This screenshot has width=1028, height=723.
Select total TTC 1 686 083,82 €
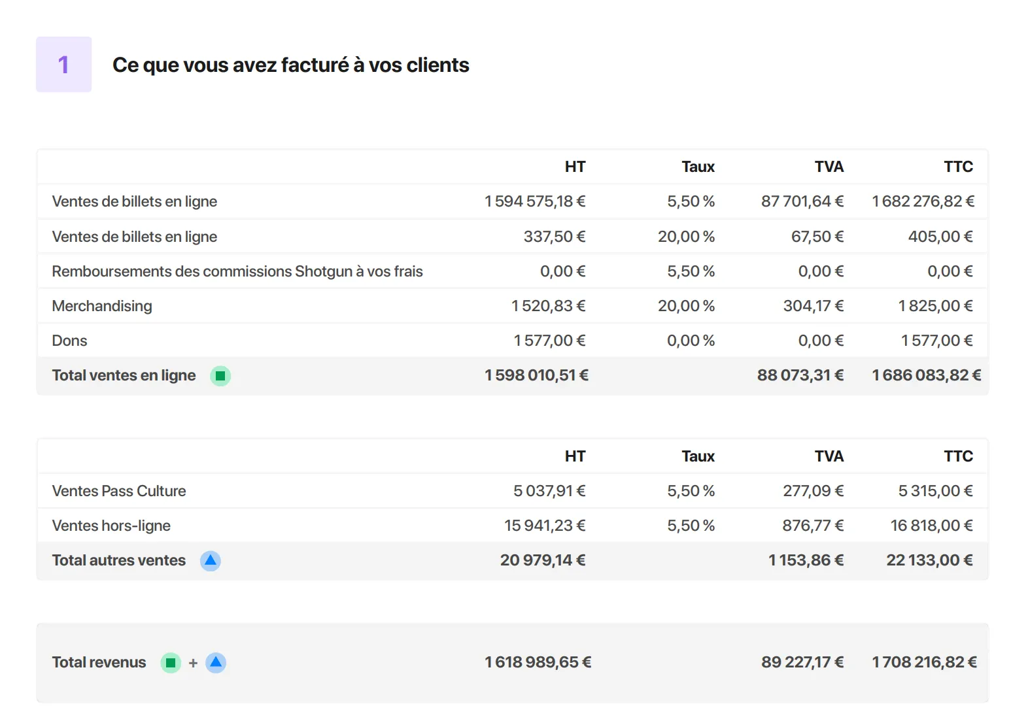pyautogui.click(x=926, y=375)
